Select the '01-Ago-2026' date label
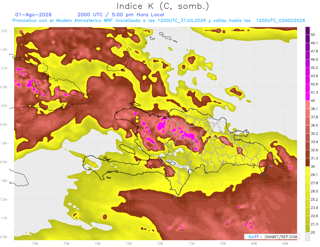 (x=34, y=15)
